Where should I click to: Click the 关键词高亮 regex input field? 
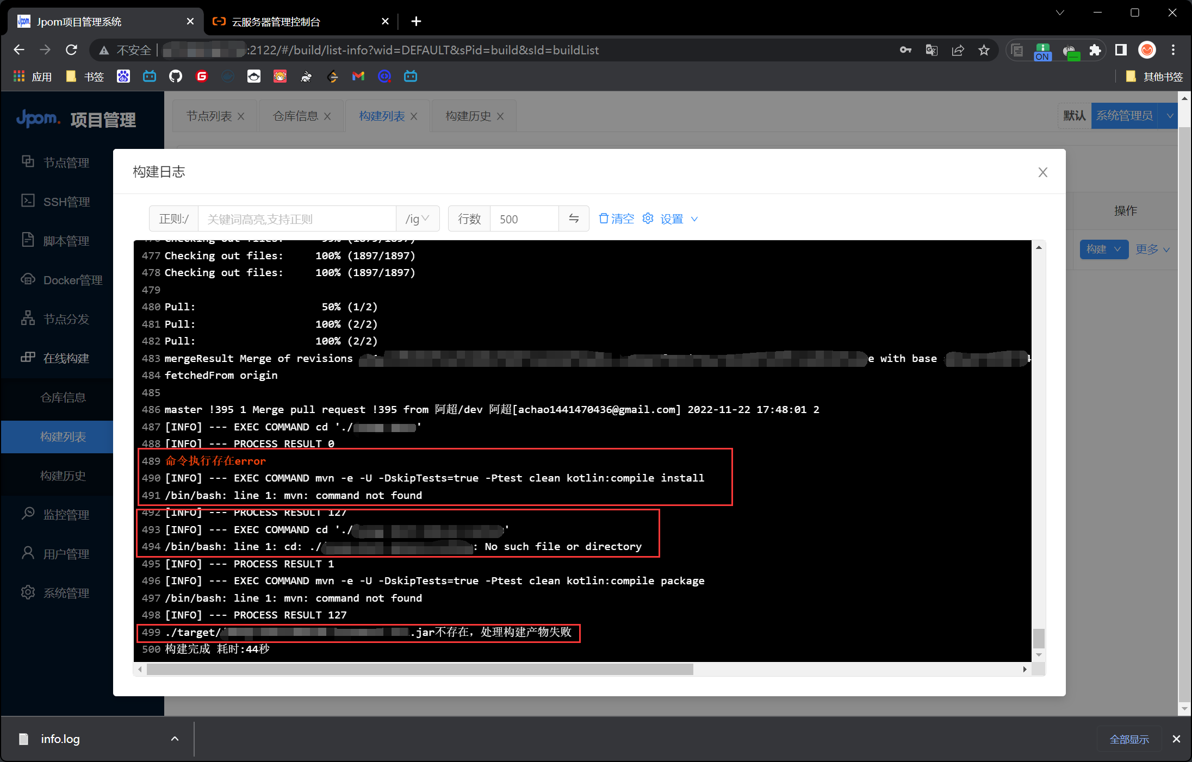pos(296,218)
